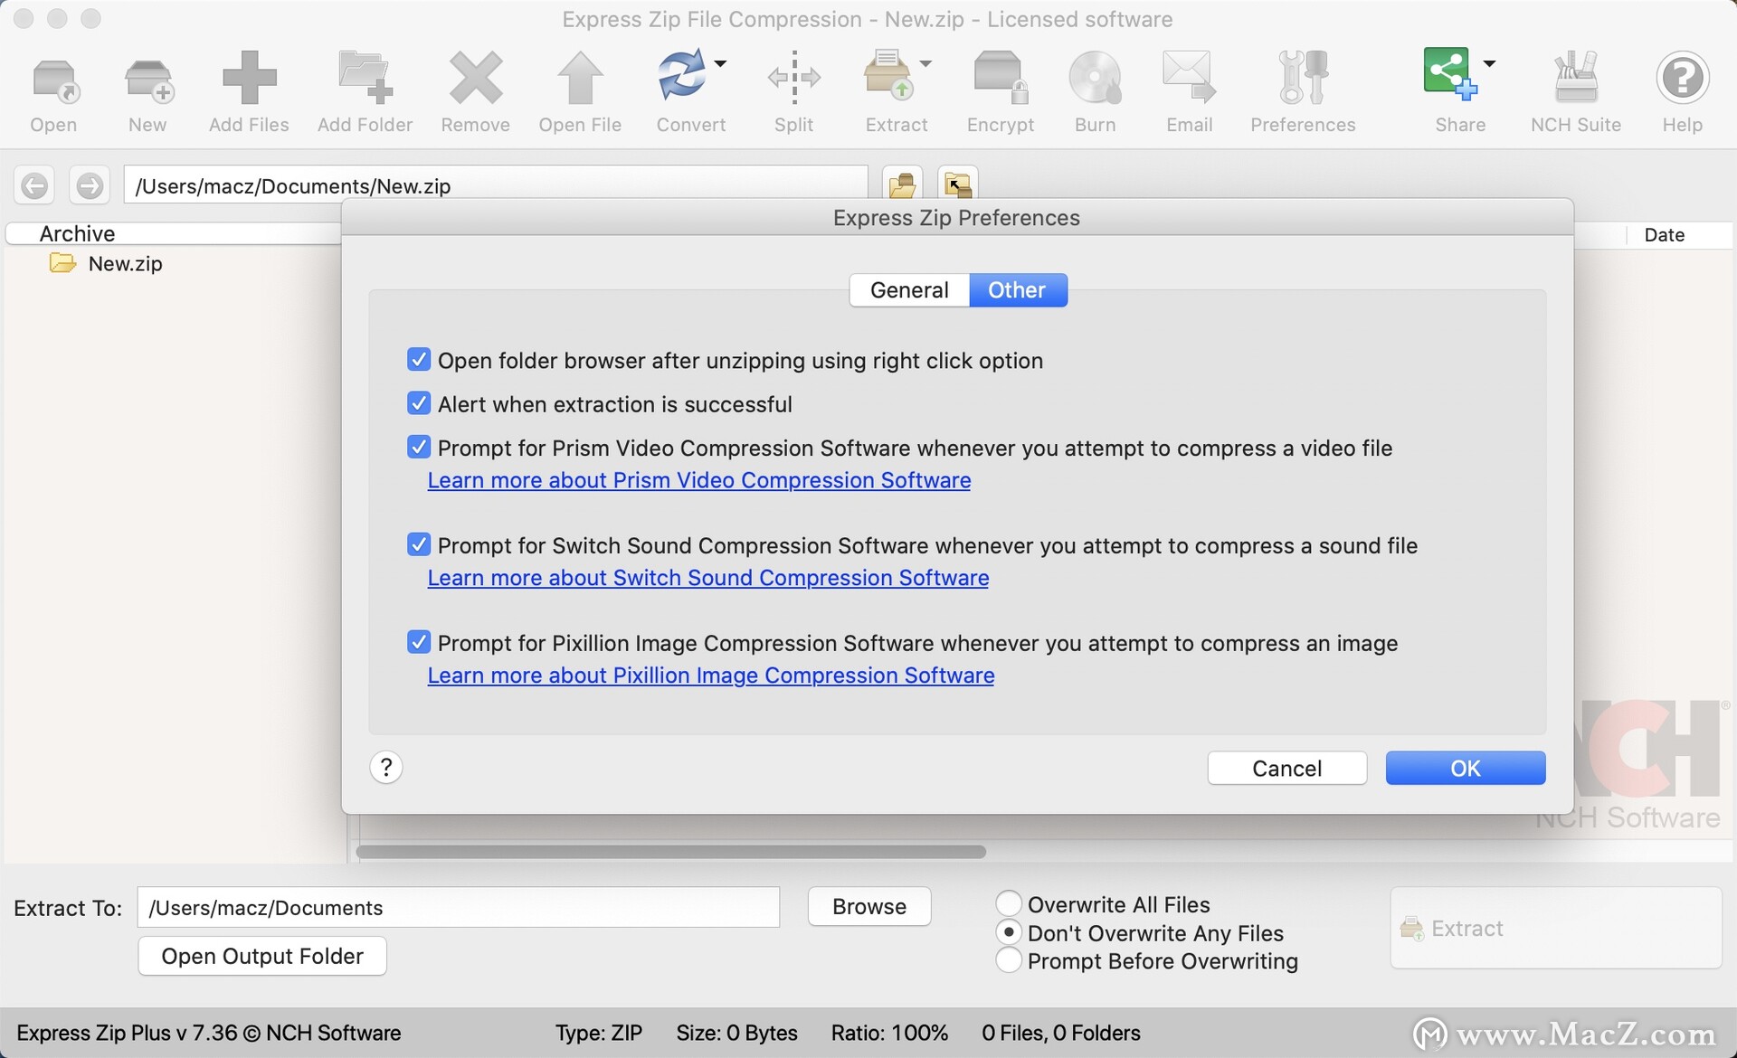Open Learn more about Pixillion Image link

711,675
